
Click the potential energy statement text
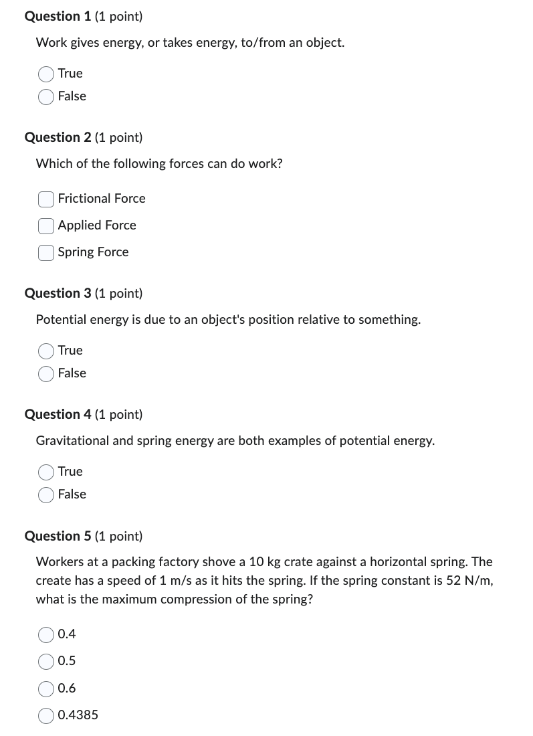227,319
